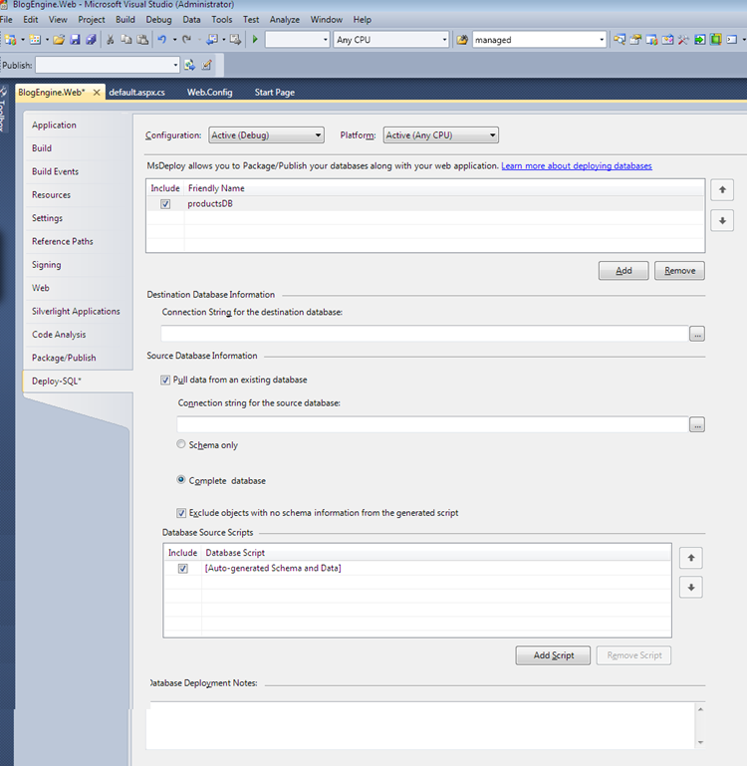747x766 pixels.
Task: Click the green arrow Start Page icon
Action: coord(699,40)
